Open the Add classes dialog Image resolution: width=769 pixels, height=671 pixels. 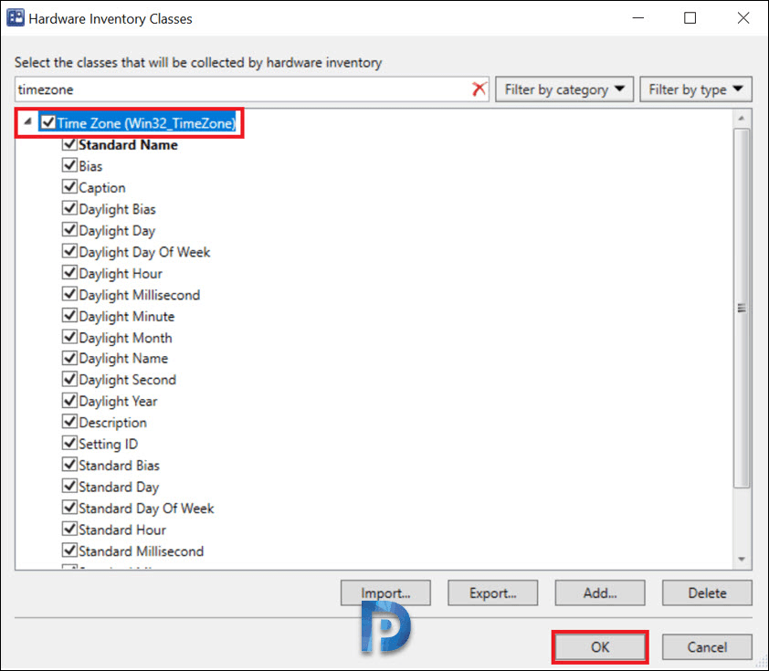pyautogui.click(x=599, y=592)
